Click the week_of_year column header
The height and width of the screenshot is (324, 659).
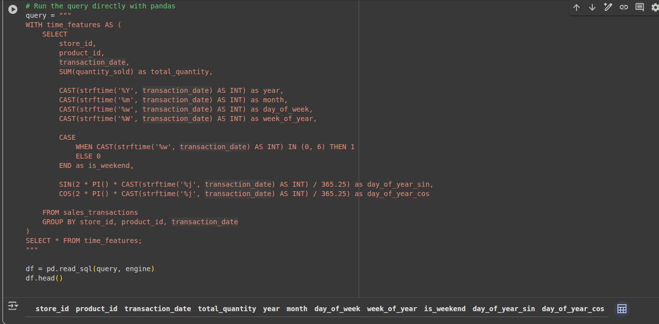[392, 309]
